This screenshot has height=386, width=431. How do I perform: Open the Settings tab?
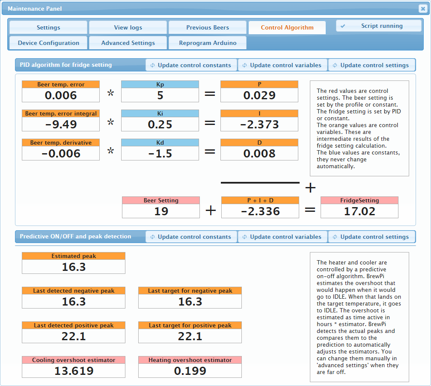48,27
